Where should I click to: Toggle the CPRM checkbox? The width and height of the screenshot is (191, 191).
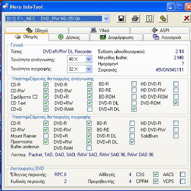156,181
